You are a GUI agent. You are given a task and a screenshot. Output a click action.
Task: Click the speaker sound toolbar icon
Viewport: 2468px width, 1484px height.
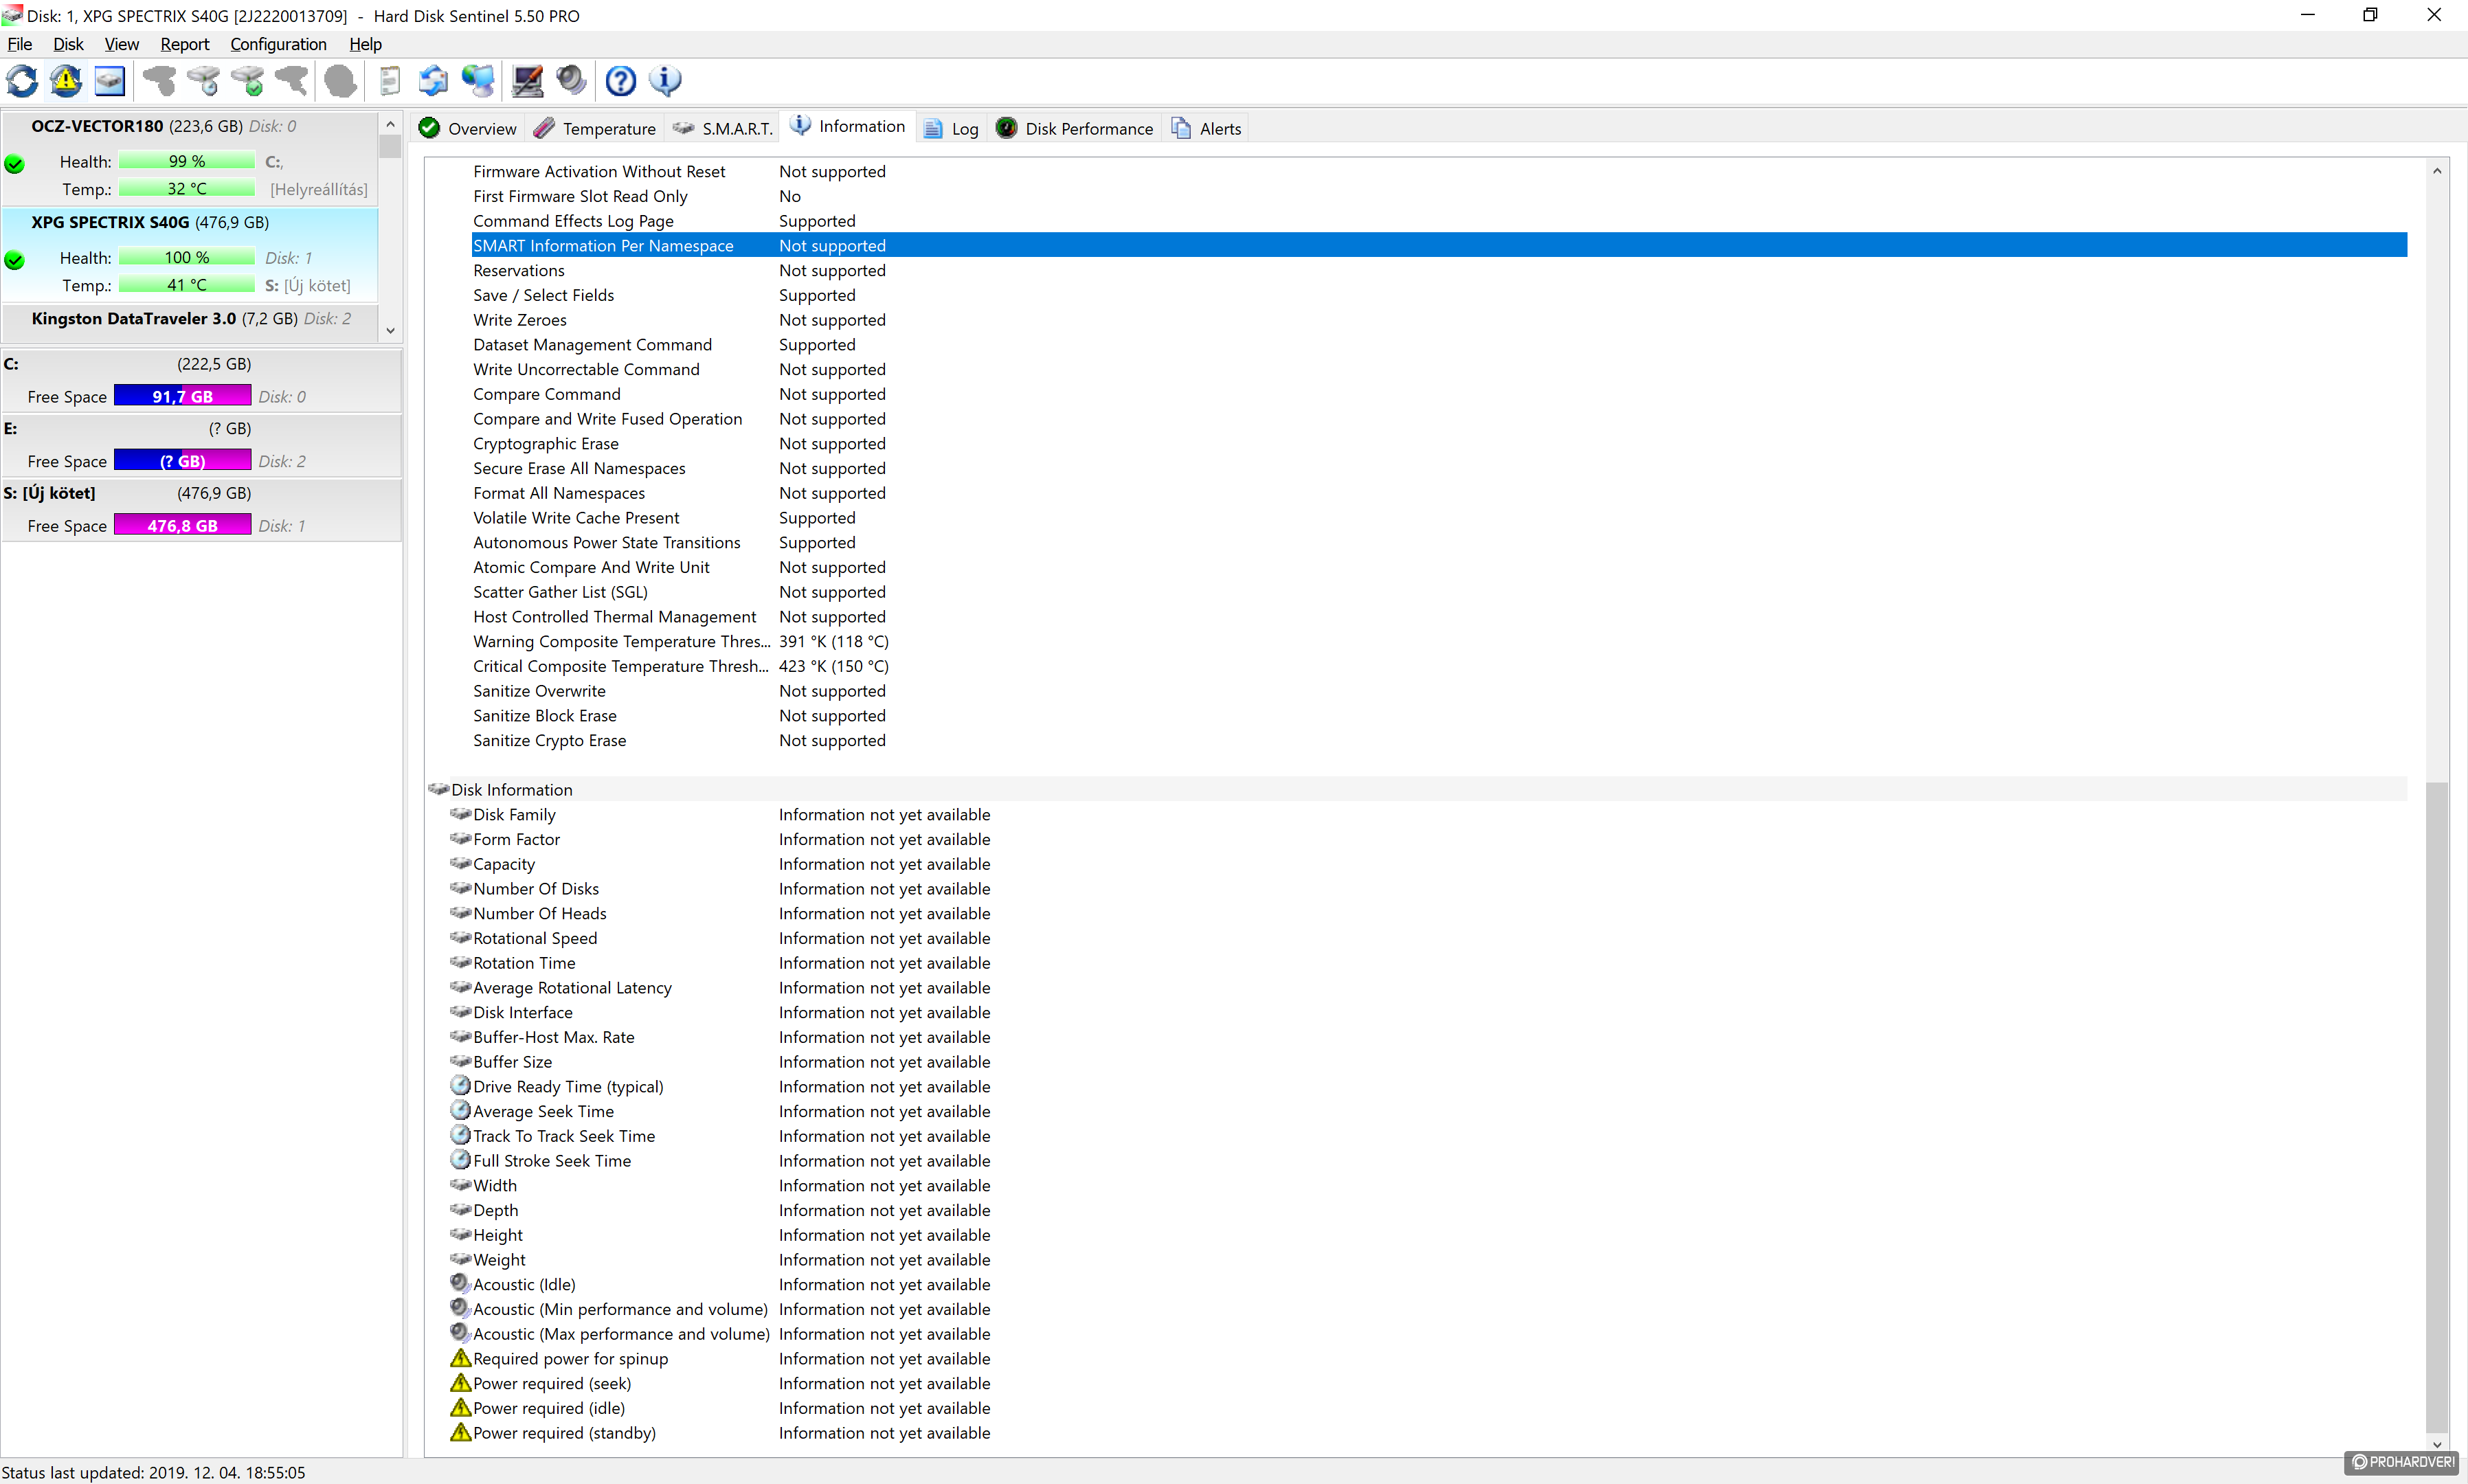pyautogui.click(x=571, y=81)
